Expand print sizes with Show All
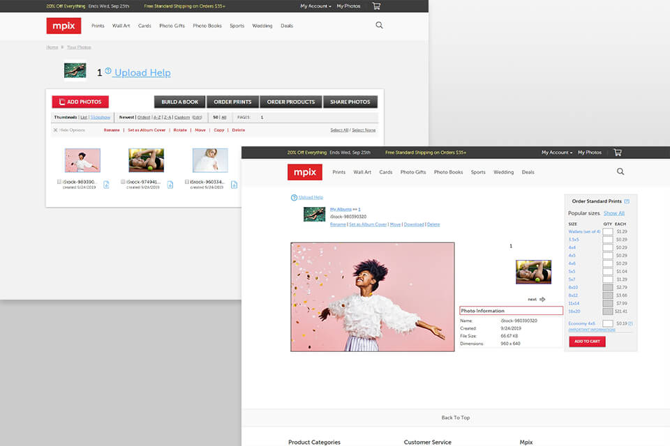 613,213
